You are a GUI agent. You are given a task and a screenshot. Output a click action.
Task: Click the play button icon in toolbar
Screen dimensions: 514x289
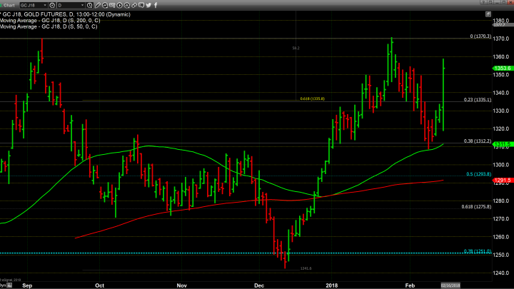(x=119, y=6)
